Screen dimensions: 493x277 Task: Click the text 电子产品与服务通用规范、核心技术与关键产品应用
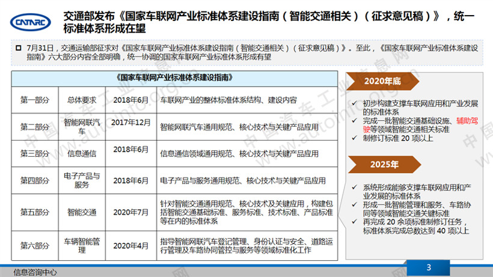coord(243,181)
